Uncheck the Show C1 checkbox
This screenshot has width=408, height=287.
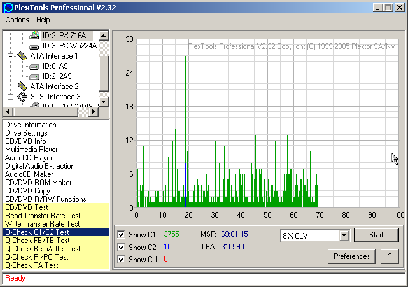(x=122, y=234)
